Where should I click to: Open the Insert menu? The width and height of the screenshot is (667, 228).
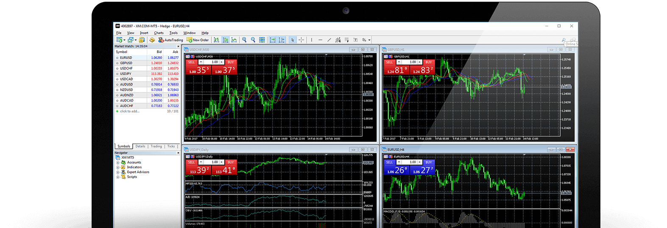point(144,33)
